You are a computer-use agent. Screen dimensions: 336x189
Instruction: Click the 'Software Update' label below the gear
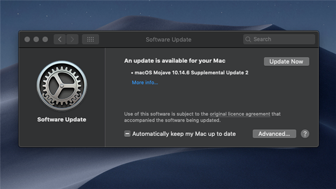[x=62, y=120]
